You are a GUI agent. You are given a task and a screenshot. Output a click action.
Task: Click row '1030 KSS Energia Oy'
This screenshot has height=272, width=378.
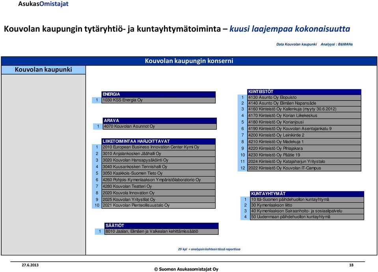click(158, 100)
